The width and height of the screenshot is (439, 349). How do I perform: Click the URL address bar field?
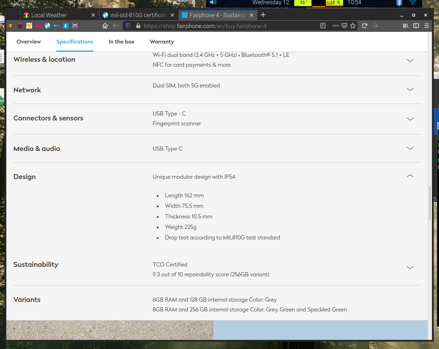225,26
